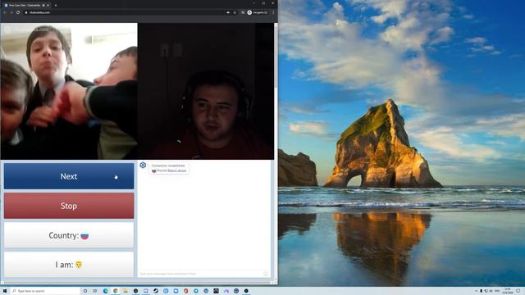Click the taskbar clock and date
This screenshot has height=295, width=525.
(x=508, y=291)
